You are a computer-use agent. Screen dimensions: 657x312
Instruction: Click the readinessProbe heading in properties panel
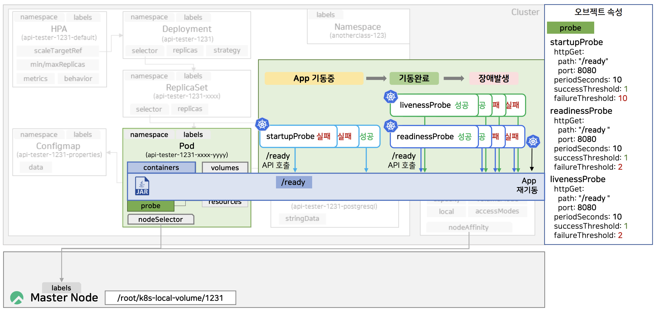[x=581, y=111]
